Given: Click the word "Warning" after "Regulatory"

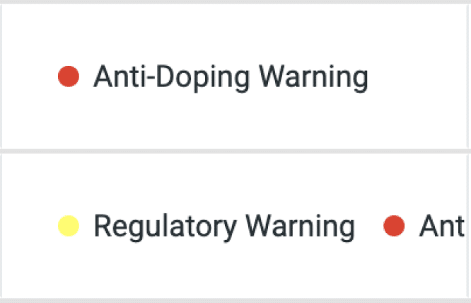Looking at the screenshot, I should click(301, 227).
